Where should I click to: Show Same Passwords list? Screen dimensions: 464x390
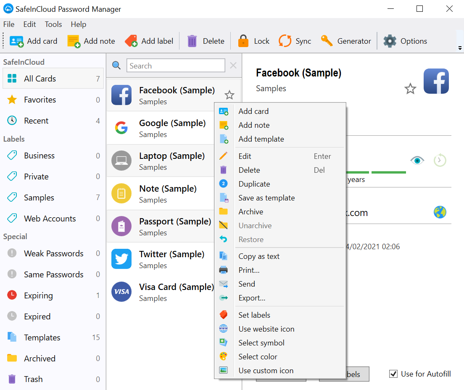pos(53,274)
